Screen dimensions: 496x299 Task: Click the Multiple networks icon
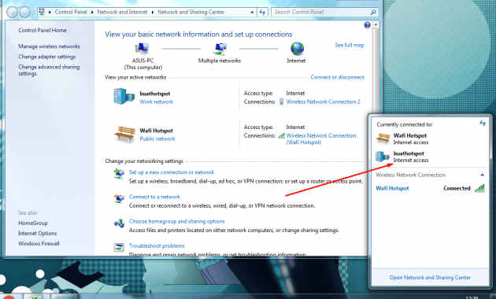click(220, 49)
